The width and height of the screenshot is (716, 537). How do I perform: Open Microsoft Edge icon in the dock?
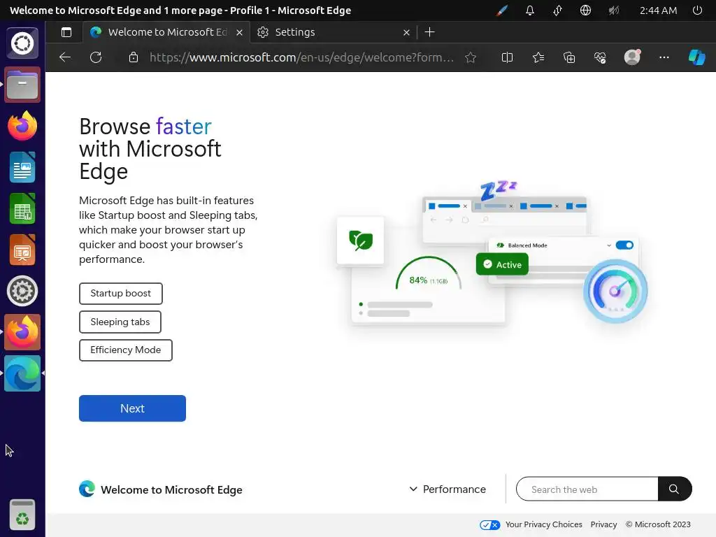point(22,373)
